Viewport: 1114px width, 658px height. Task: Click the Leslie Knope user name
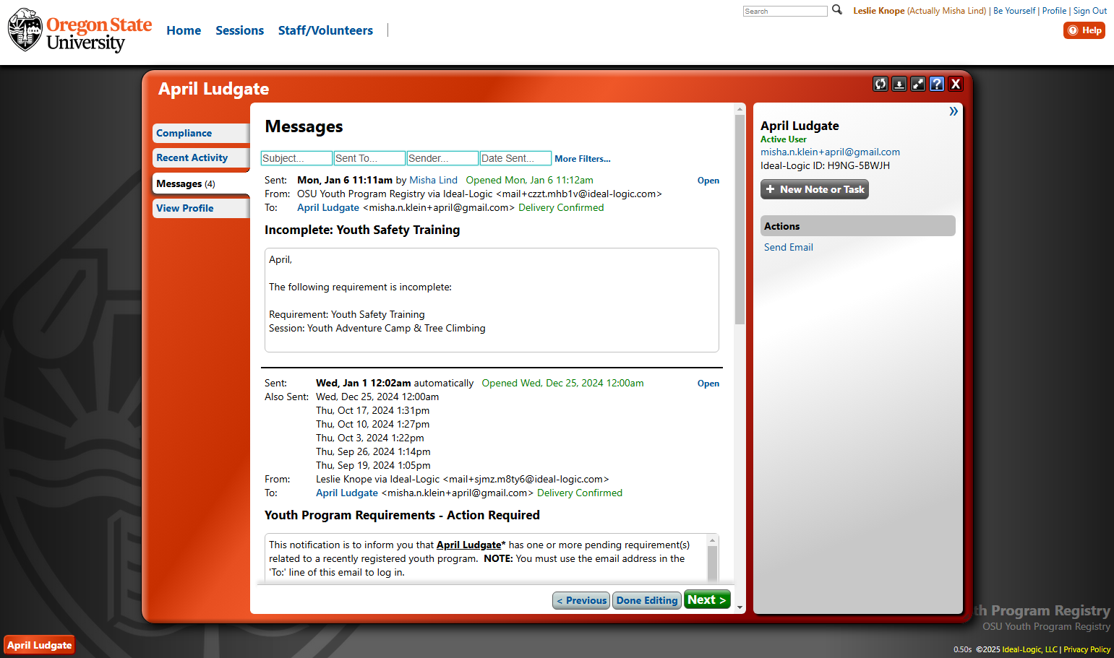point(878,11)
